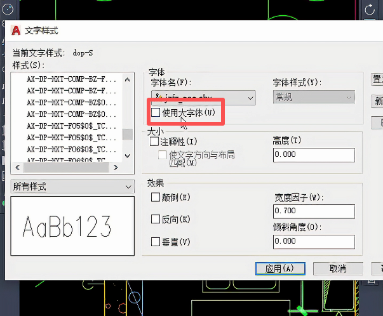The width and height of the screenshot is (383, 316).
Task: Click the 倾斜角度 oblique angle field
Action: 315,241
